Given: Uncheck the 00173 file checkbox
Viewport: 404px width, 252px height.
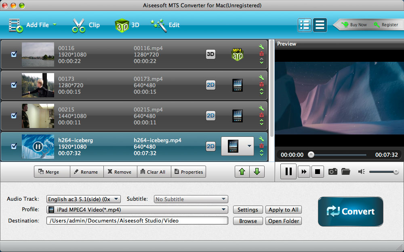Looking at the screenshot, I should point(14,85).
